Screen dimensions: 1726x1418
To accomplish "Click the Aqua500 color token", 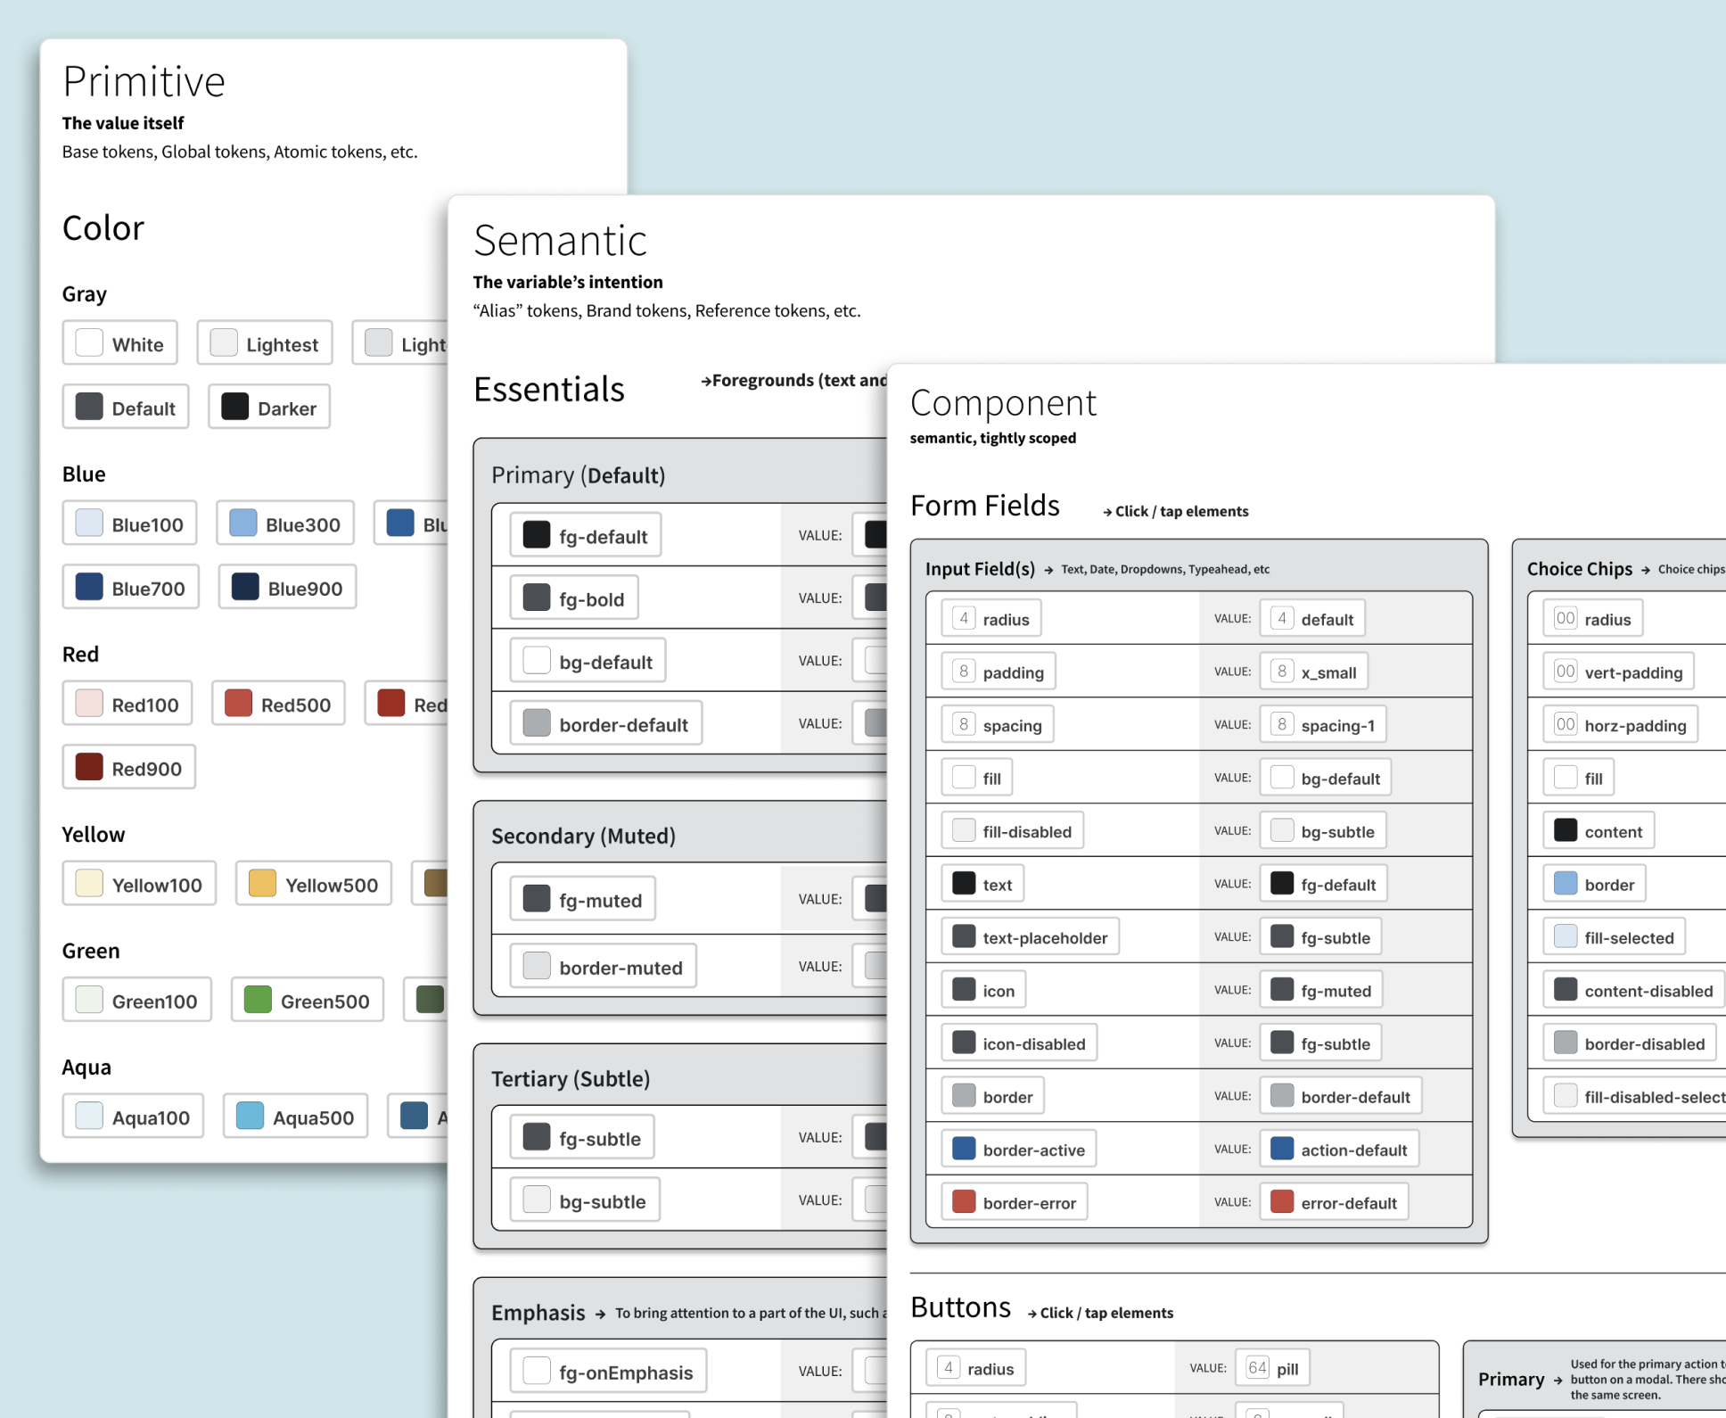I will 295,1117.
